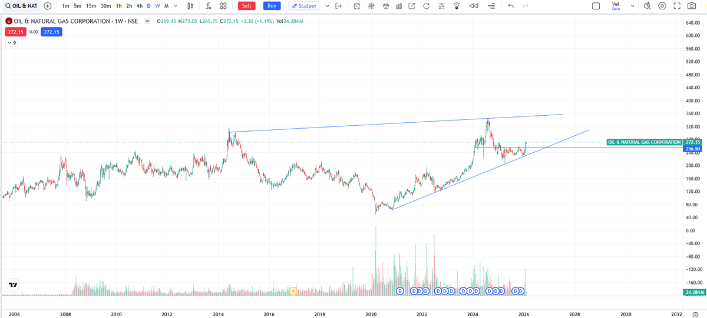Switch to the daily D timeframe
This screenshot has height=318, width=707.
[x=148, y=6]
